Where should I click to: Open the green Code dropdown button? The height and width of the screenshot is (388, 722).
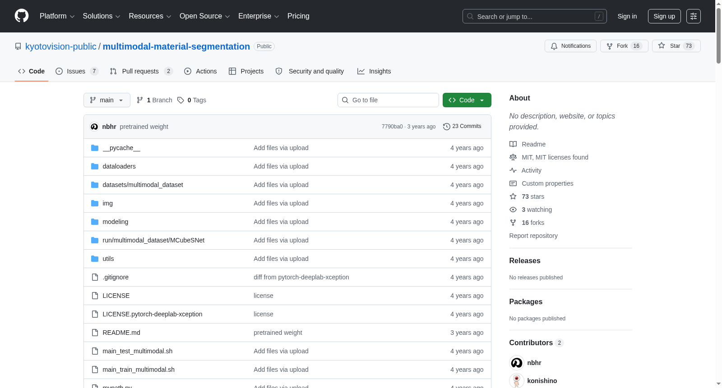coord(467,100)
